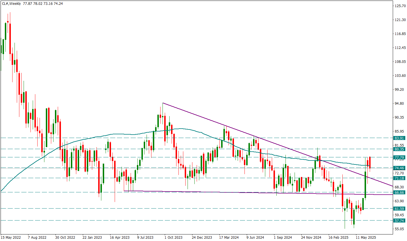Viewport: 407px width, 241px height.
Task: Click the 1 Oct 2023 date label
Action: tap(173, 237)
